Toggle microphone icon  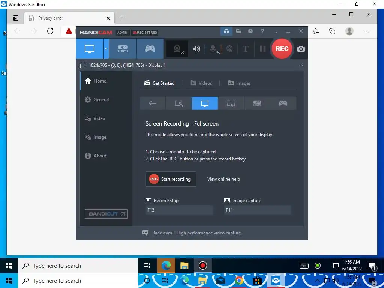pyautogui.click(x=213, y=49)
